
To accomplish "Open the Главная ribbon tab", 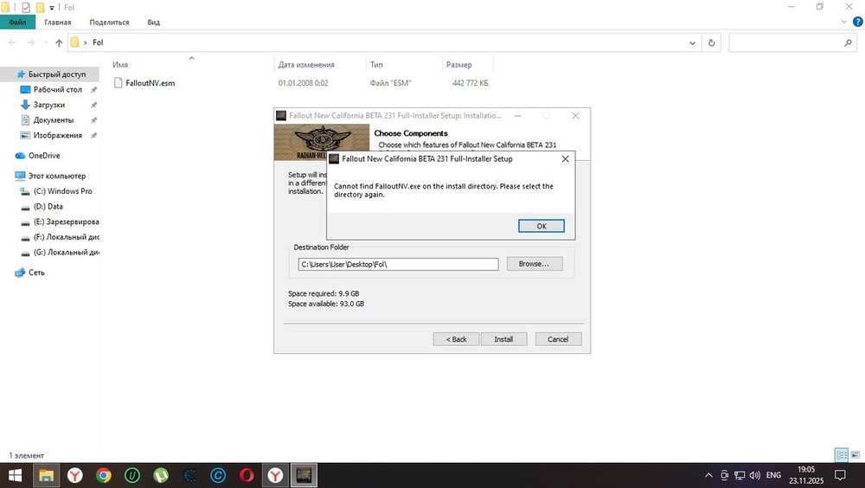I will pyautogui.click(x=58, y=22).
